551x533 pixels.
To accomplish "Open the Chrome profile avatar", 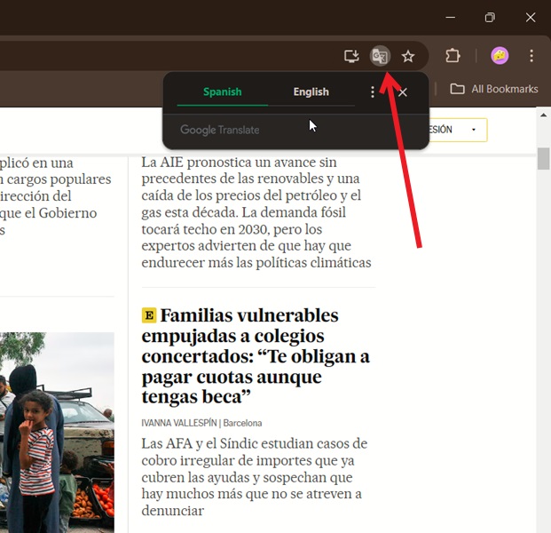I will 500,56.
